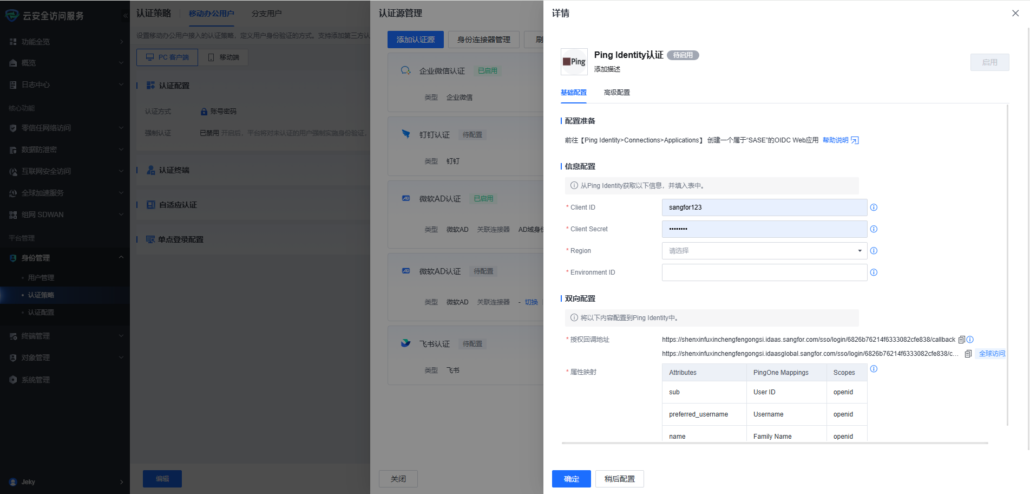Click the horizontal scrollbar under attribute table
The height and width of the screenshot is (494, 1030).
tap(775, 443)
